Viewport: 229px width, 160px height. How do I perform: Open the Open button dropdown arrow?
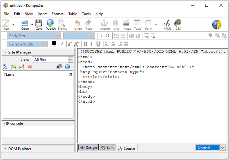coord(32,25)
